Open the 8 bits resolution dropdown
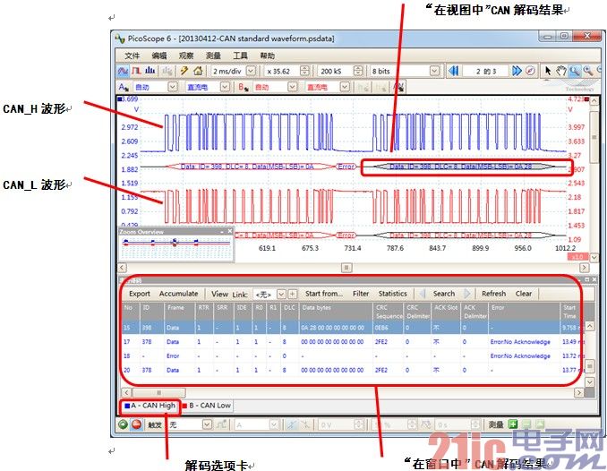This screenshot has height=471, width=607. click(435, 71)
